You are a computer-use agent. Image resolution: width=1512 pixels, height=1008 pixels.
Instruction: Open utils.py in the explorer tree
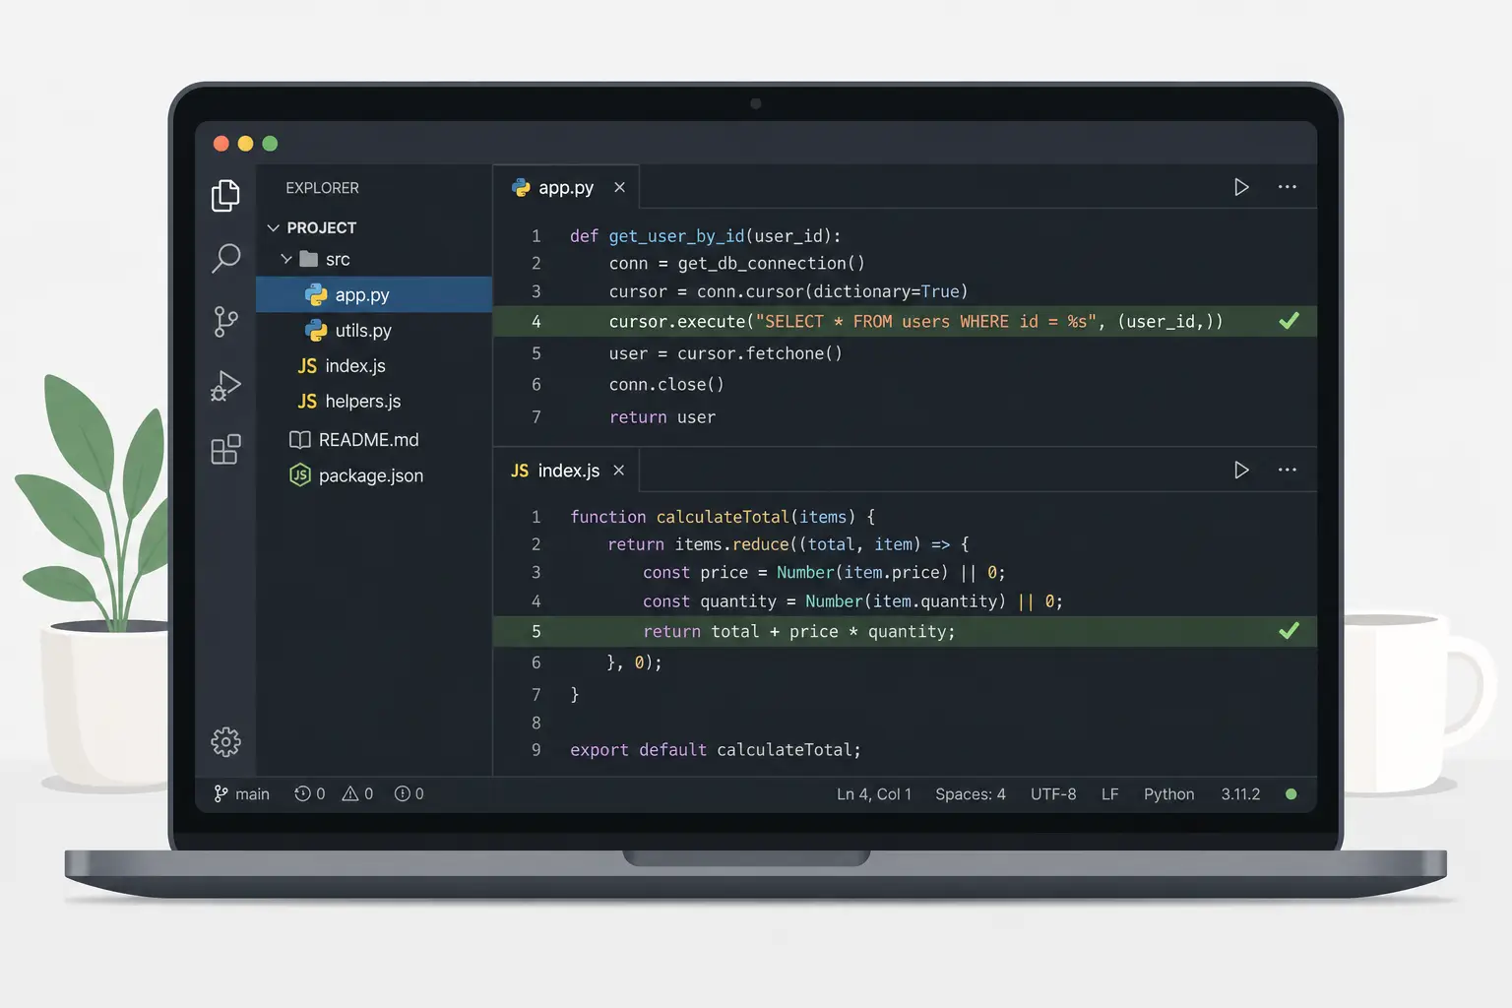374,330
